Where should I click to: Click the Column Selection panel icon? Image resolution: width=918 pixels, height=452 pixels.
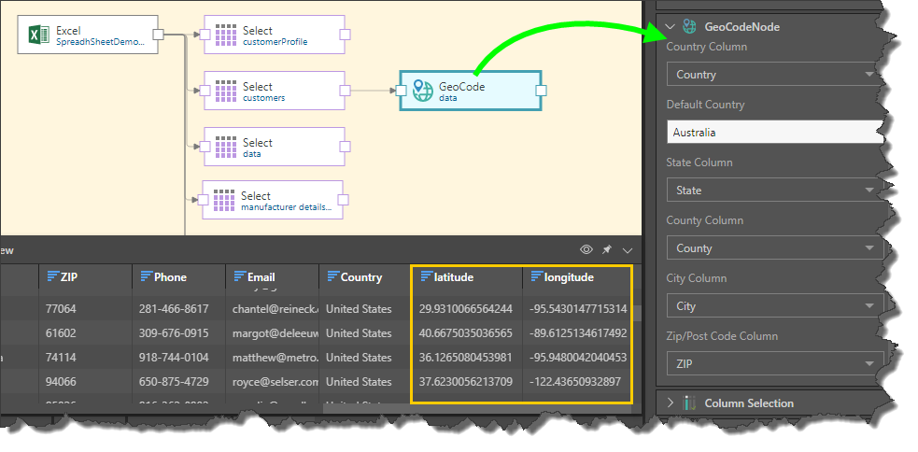(690, 403)
